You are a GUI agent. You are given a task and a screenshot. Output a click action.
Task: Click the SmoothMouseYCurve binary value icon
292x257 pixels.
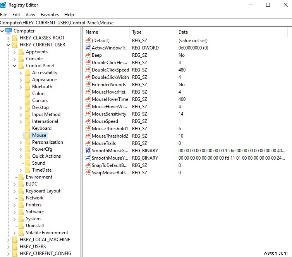88,158
